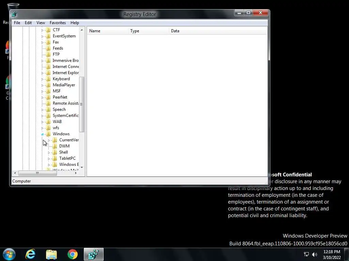The image size is (349, 261).
Task: Select the MediaPlayer folder icon
Action: (x=48, y=85)
